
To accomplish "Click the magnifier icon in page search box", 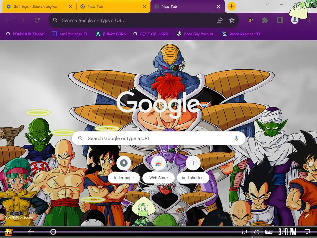I will pyautogui.click(x=80, y=138).
